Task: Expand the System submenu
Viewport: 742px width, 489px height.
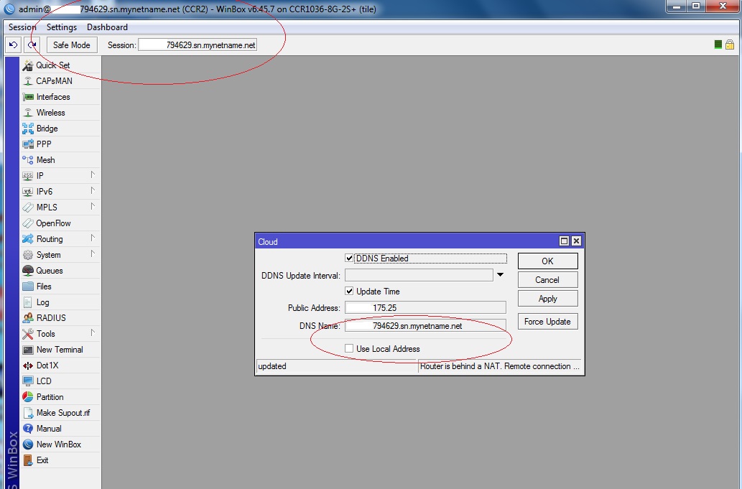Action: pyautogui.click(x=93, y=254)
